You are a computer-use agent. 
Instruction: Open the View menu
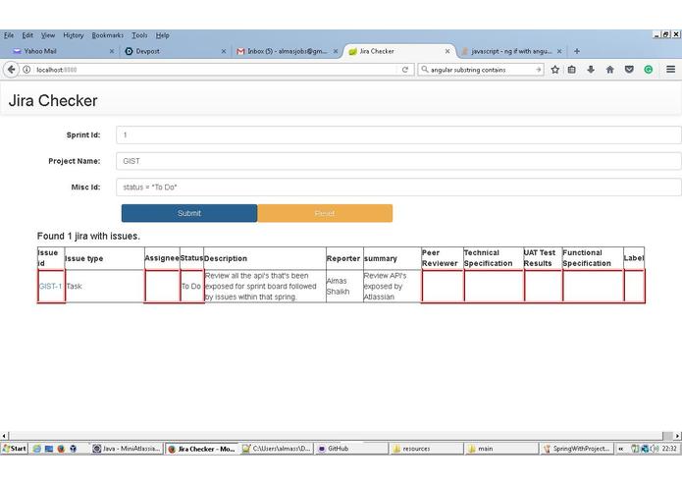[48, 35]
